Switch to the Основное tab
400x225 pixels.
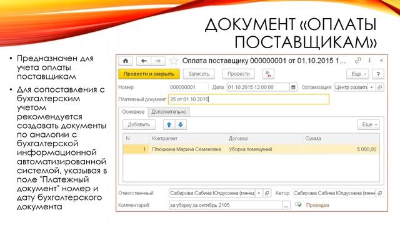coord(133,112)
